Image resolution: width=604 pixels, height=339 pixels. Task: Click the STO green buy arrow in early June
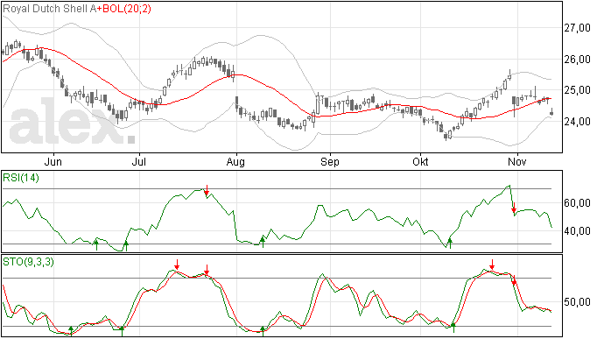pos(71,330)
